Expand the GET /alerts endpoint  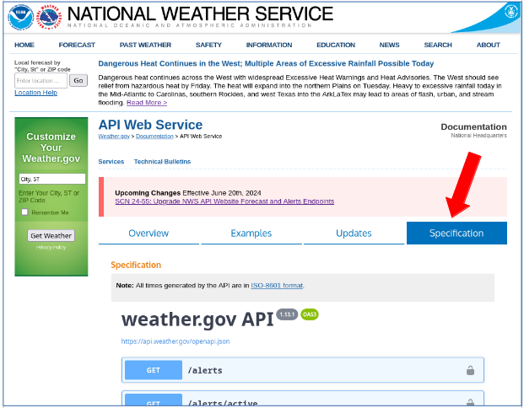tap(303, 370)
